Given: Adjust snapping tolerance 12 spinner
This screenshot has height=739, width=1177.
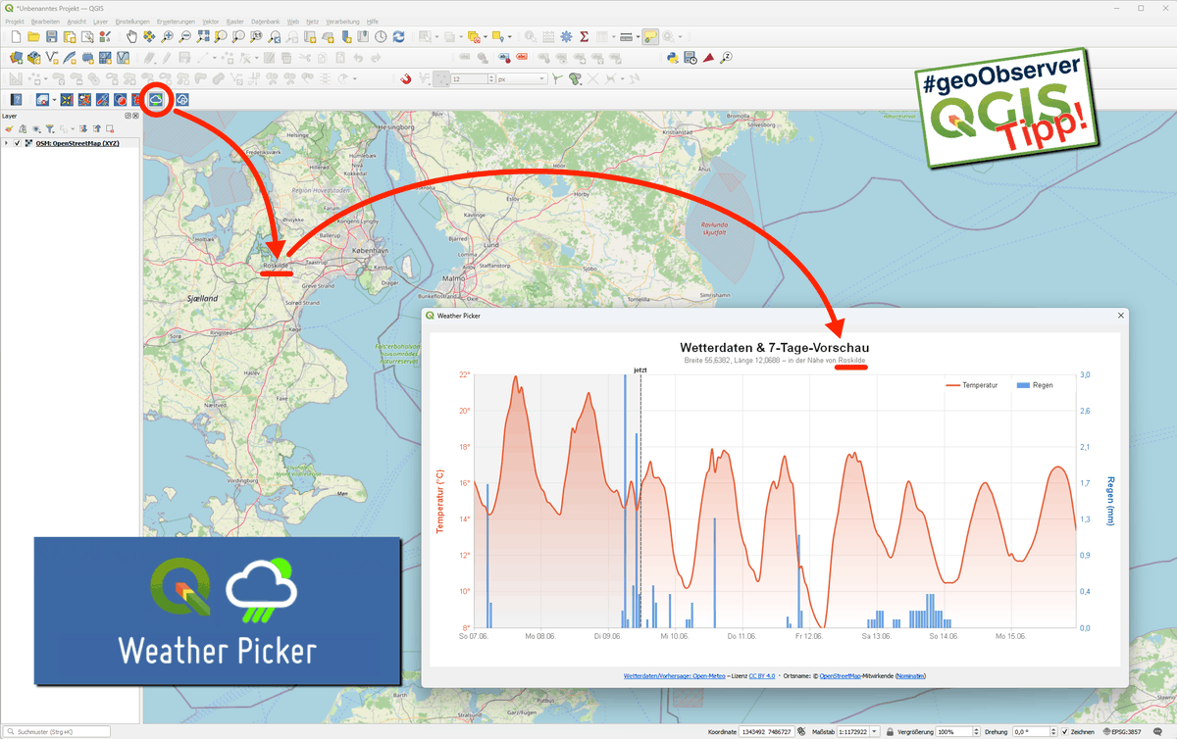Looking at the screenshot, I should pyautogui.click(x=491, y=78).
